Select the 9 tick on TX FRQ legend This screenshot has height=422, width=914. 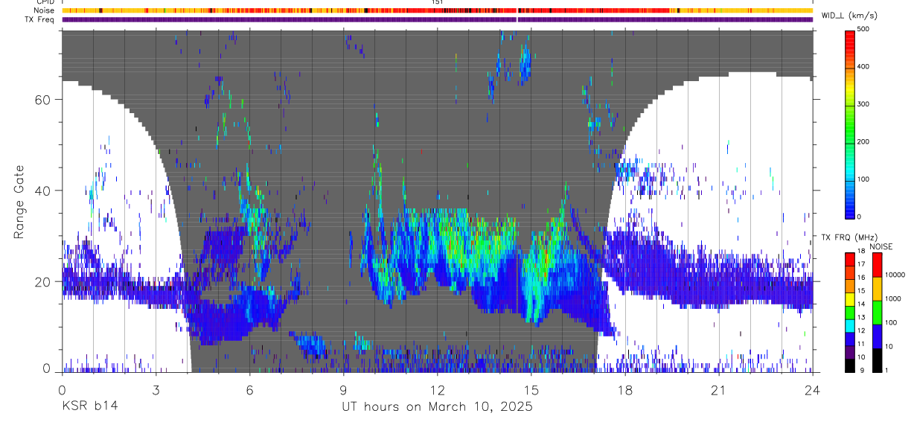click(x=863, y=370)
